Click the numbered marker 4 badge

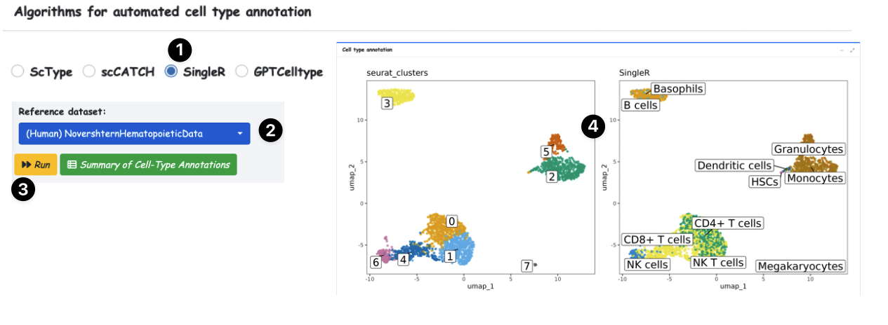point(594,127)
